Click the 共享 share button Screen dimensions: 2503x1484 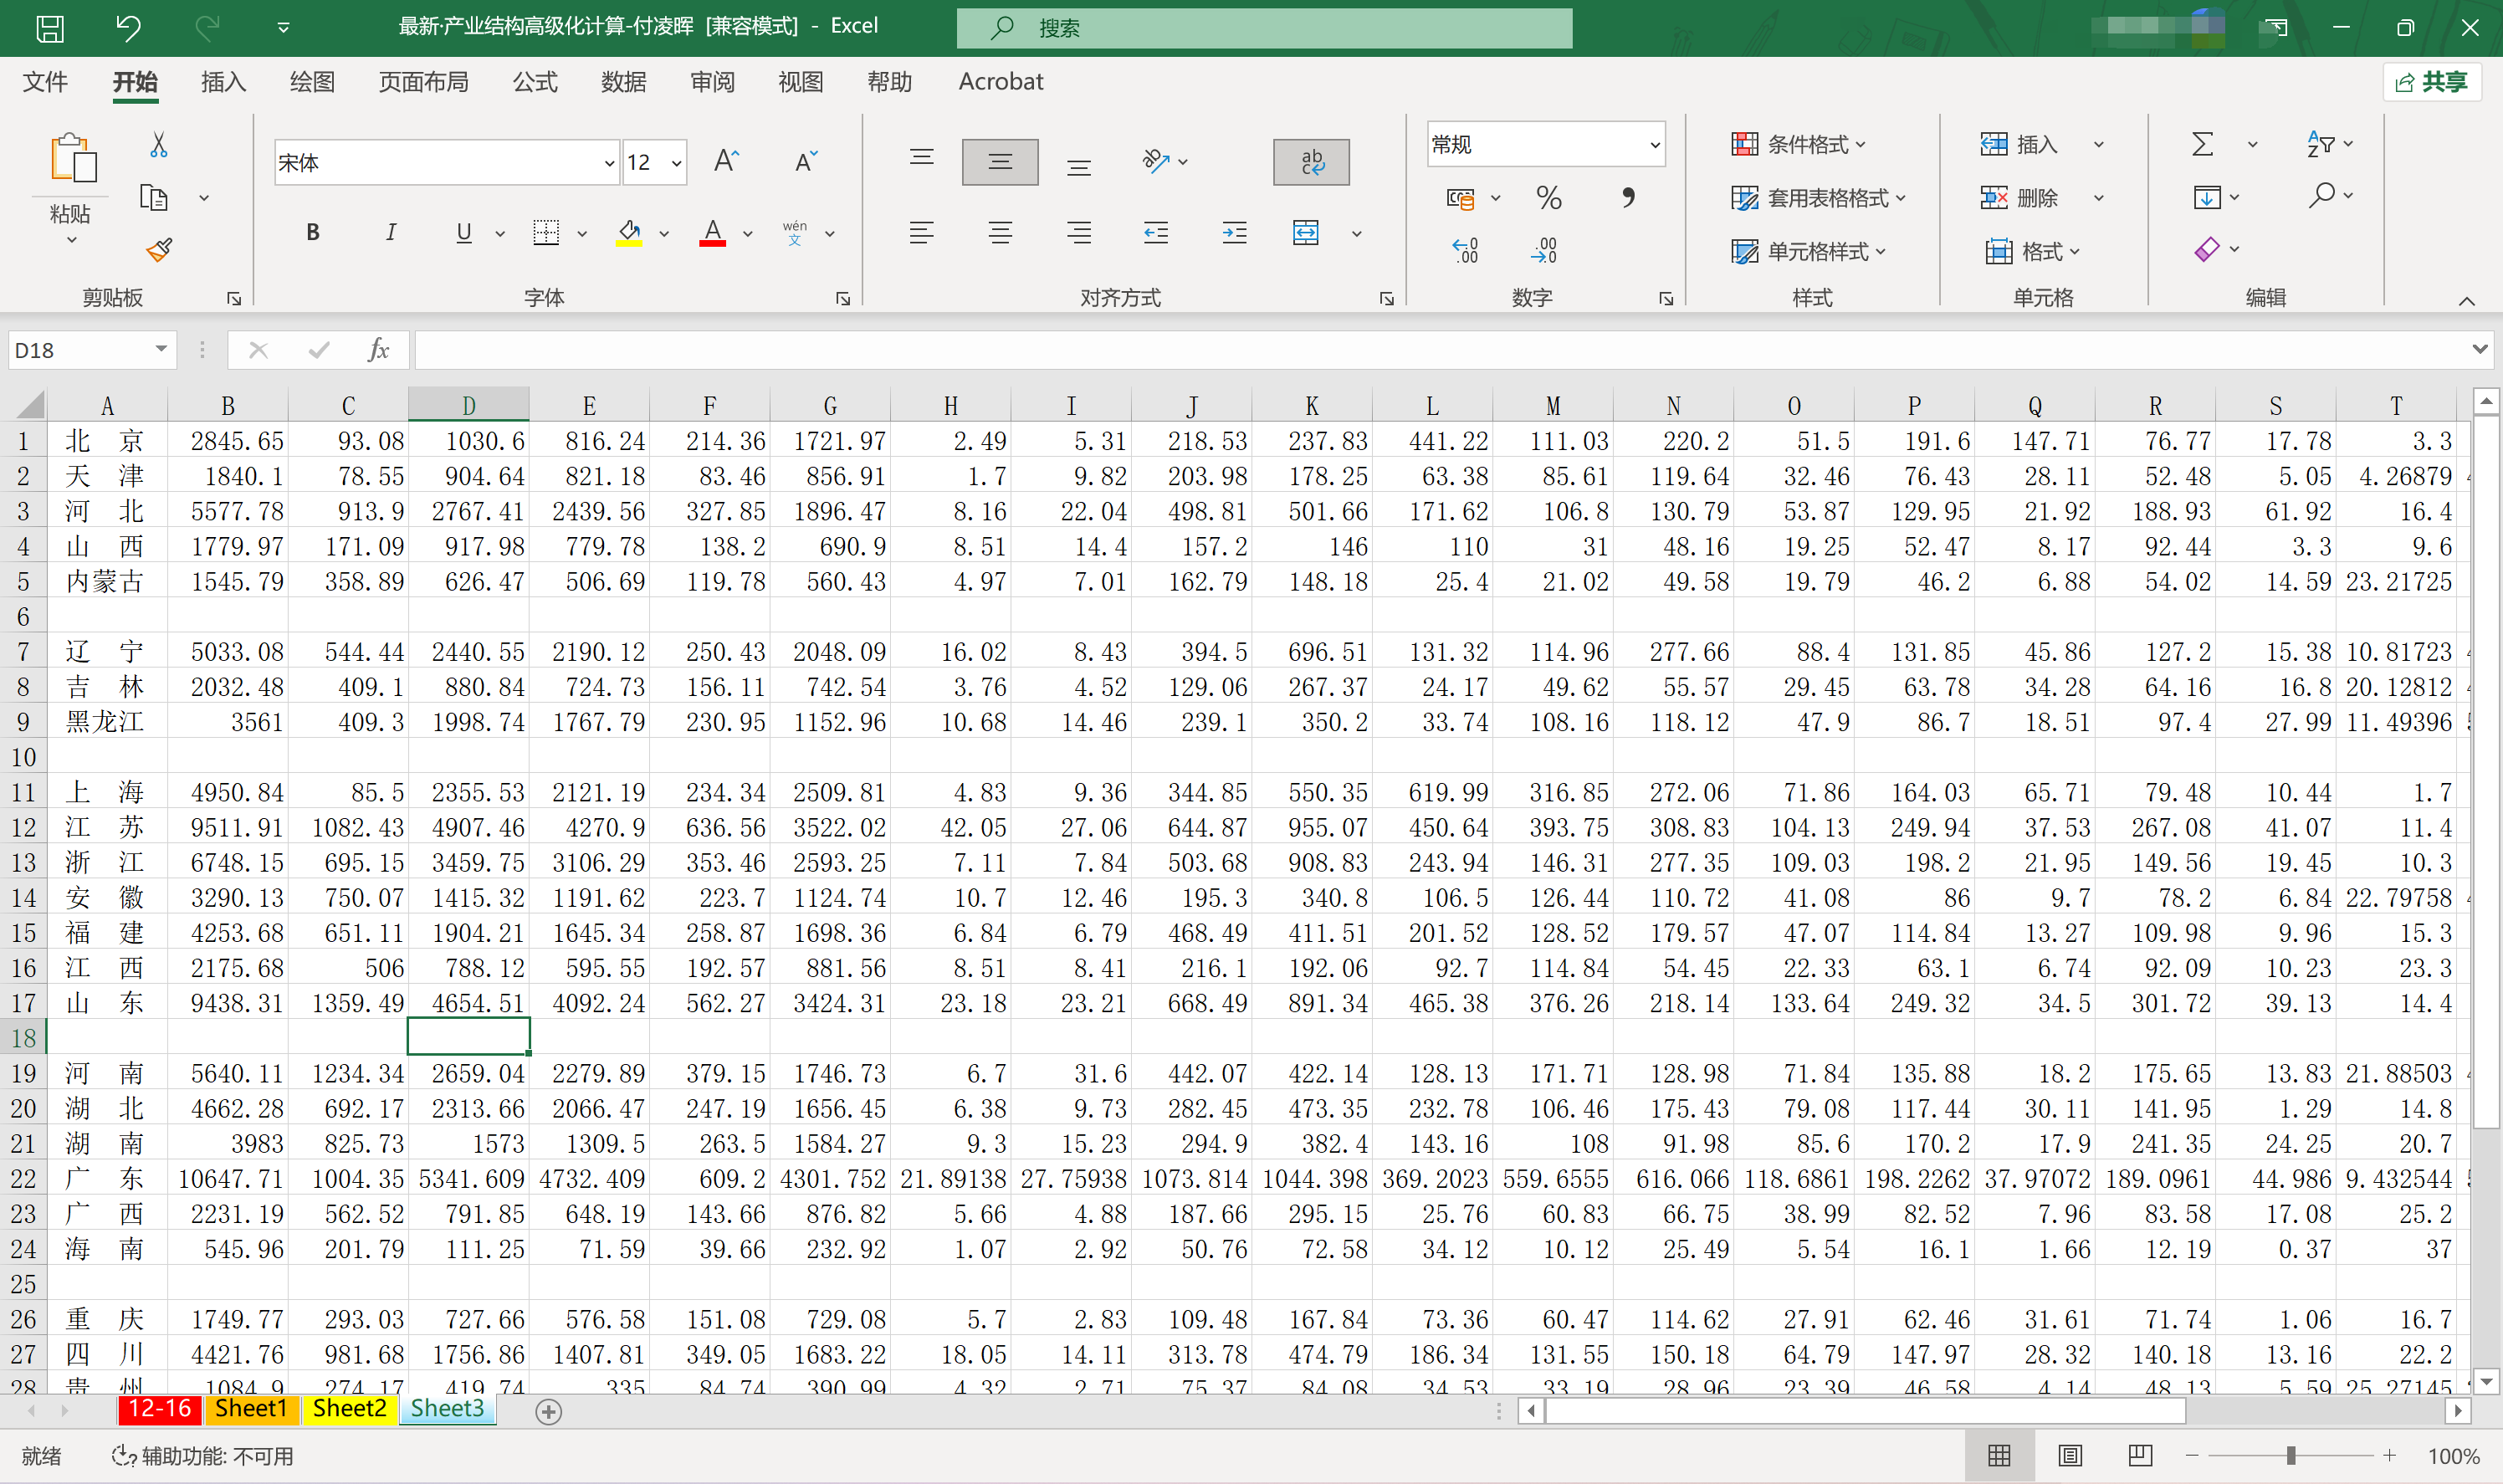2432,82
